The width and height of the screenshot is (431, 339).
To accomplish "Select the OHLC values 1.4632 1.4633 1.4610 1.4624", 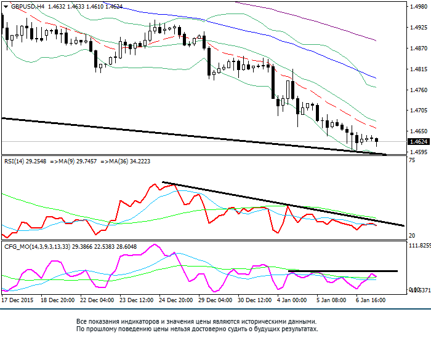I will 85,6.
